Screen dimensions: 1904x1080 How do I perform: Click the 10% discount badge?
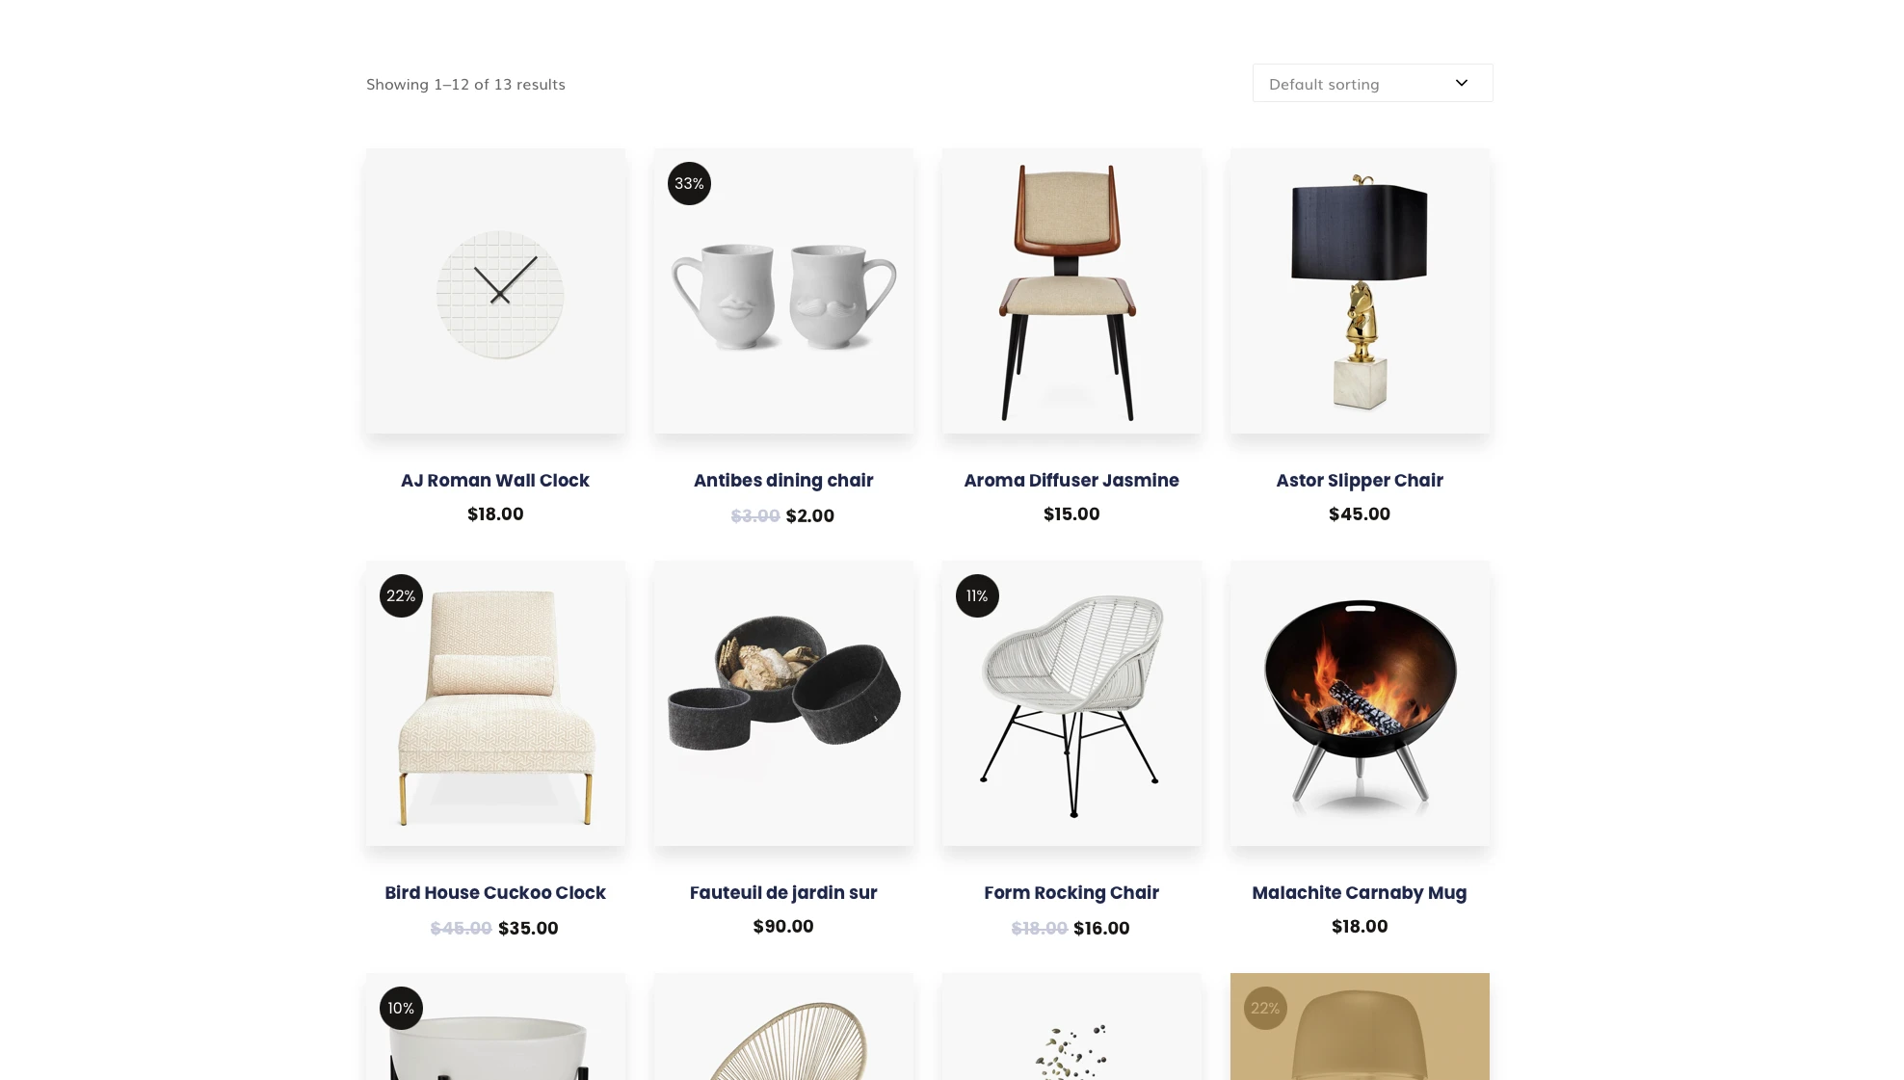[x=401, y=1008]
